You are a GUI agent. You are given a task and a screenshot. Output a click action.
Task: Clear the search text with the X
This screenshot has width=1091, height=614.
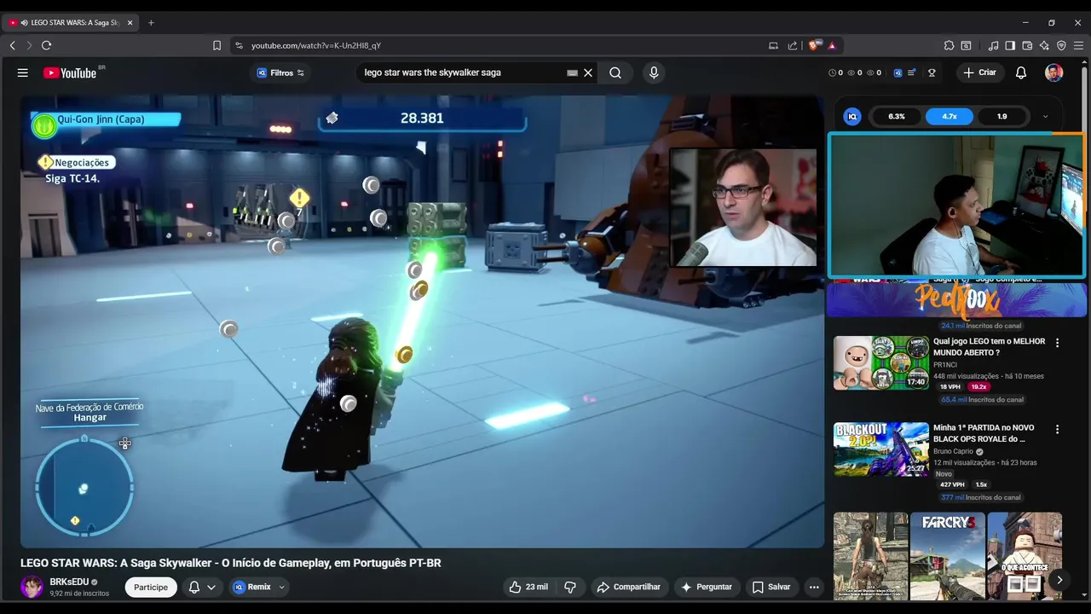click(588, 72)
